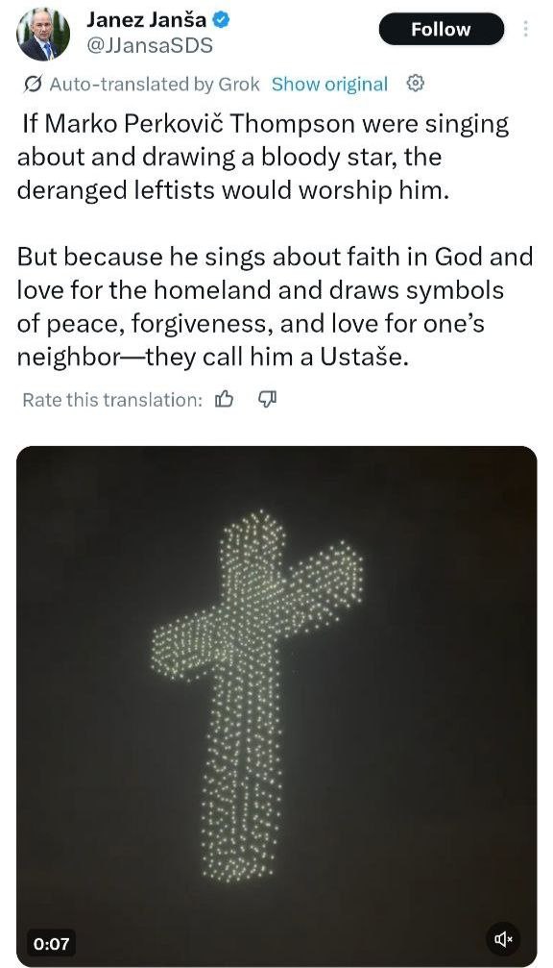Click the 'Auto-translated by Grok' label
553x968 pixels.
(x=155, y=84)
